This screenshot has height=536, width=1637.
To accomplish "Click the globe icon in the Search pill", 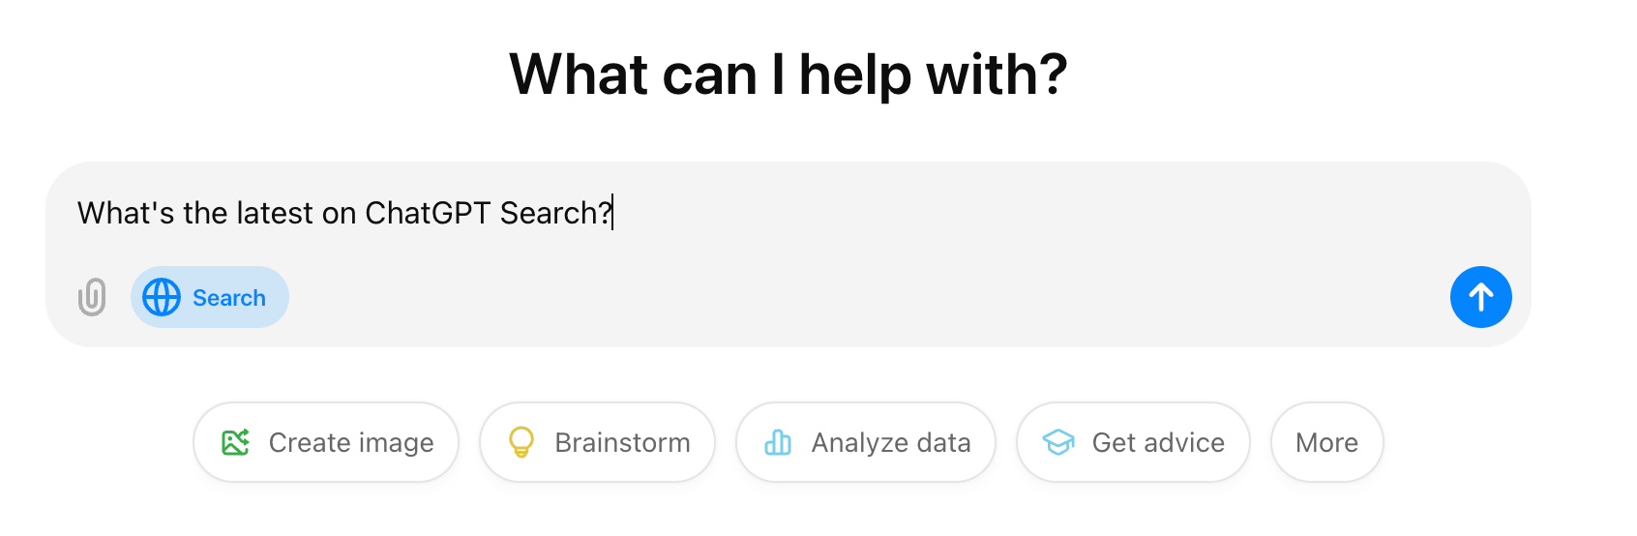I will click(x=162, y=297).
